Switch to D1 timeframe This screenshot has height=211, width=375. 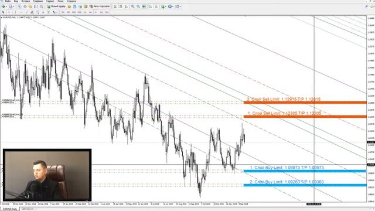click(x=96, y=12)
